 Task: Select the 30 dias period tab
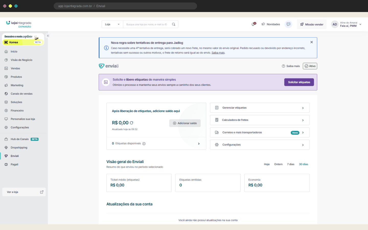(304, 164)
